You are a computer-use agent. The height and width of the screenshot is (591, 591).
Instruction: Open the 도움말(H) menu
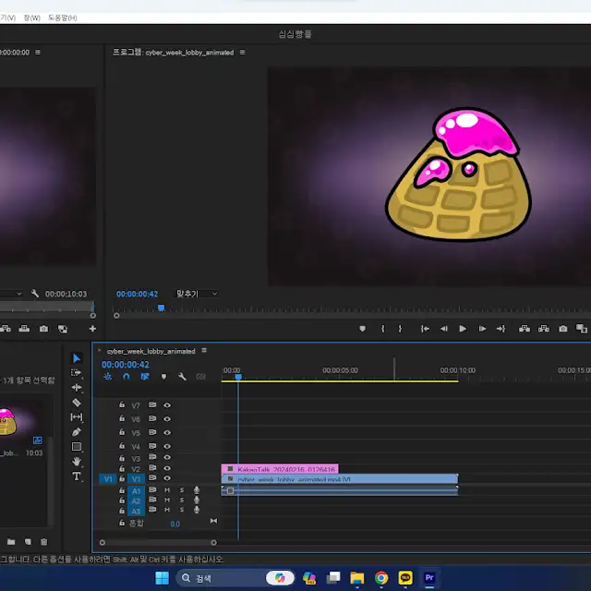(62, 18)
